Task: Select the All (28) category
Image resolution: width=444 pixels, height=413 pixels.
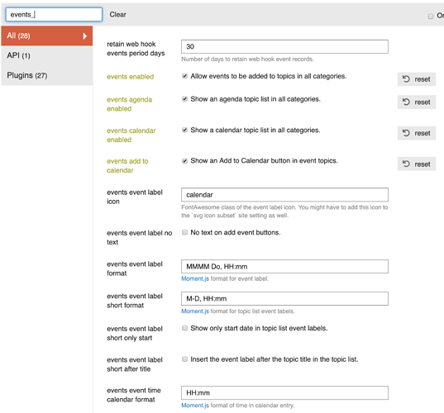Action: pyautogui.click(x=47, y=36)
